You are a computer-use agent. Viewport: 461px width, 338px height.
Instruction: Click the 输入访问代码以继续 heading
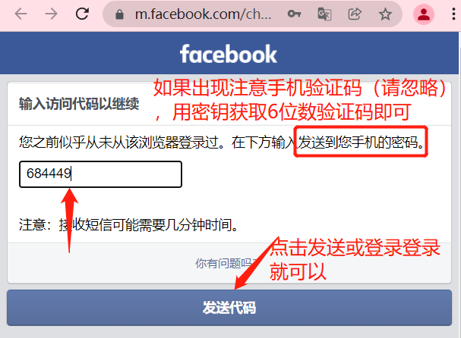tap(79, 104)
